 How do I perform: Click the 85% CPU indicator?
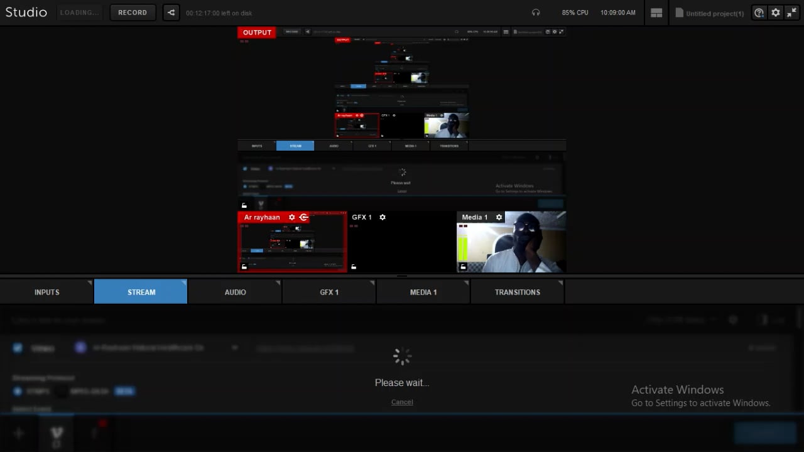point(575,13)
